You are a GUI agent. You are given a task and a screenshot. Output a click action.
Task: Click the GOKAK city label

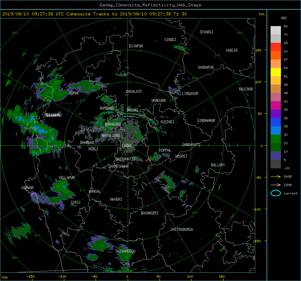(74, 93)
